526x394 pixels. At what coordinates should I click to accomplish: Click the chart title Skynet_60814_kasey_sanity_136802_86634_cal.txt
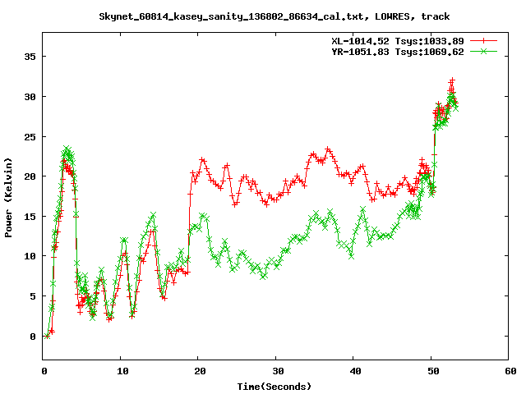click(231, 16)
